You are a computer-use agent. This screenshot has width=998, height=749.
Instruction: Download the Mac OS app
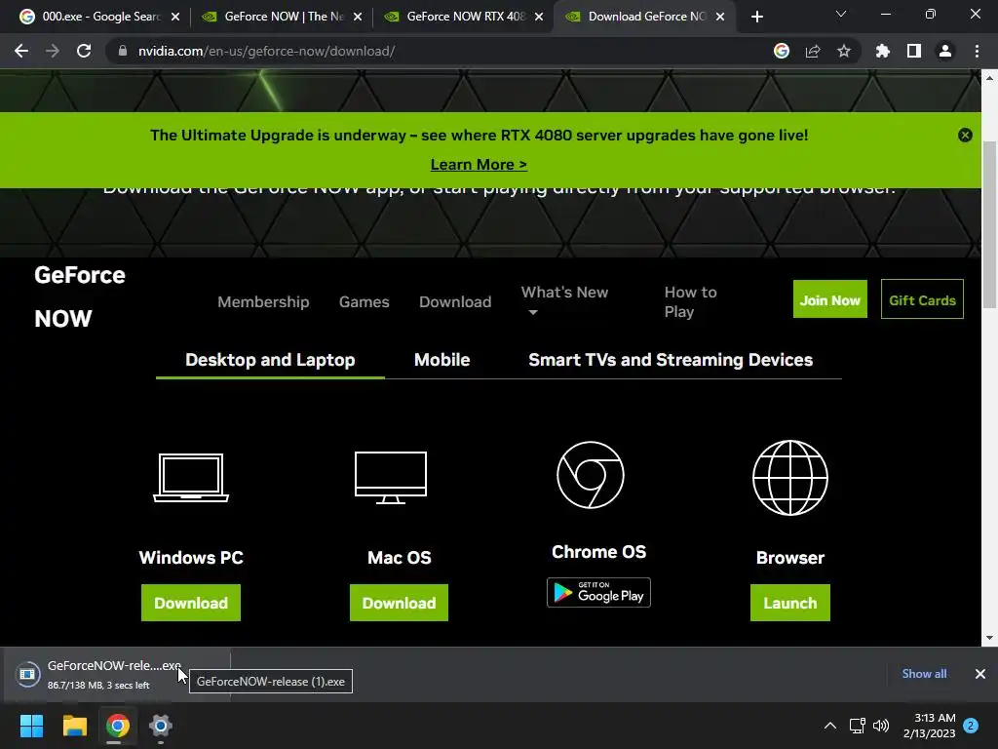pyautogui.click(x=399, y=603)
